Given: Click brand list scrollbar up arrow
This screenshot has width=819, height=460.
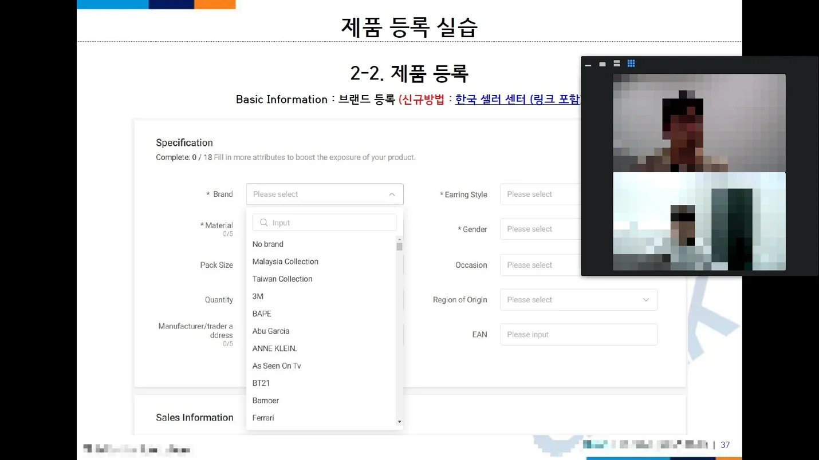Looking at the screenshot, I should pyautogui.click(x=399, y=239).
